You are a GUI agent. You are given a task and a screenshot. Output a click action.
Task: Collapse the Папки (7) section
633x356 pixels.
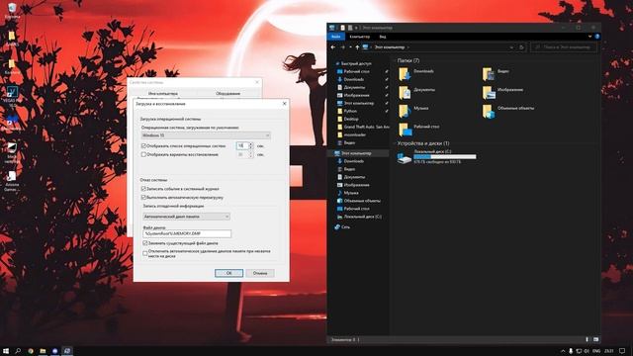point(395,60)
